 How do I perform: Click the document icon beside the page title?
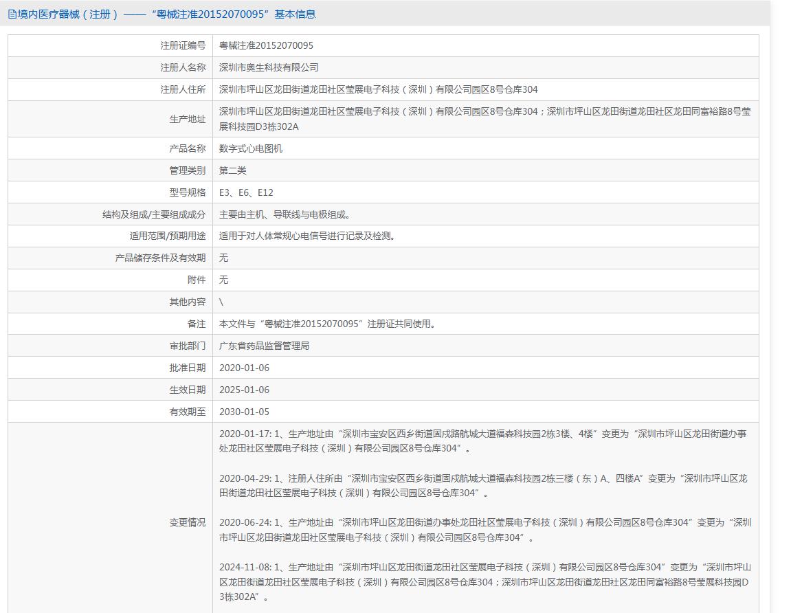(x=12, y=14)
